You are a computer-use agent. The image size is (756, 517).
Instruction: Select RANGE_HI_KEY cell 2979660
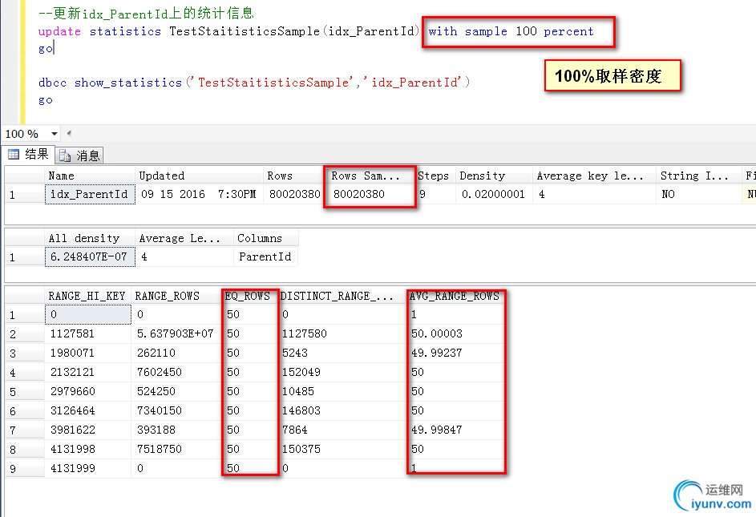pos(87,392)
